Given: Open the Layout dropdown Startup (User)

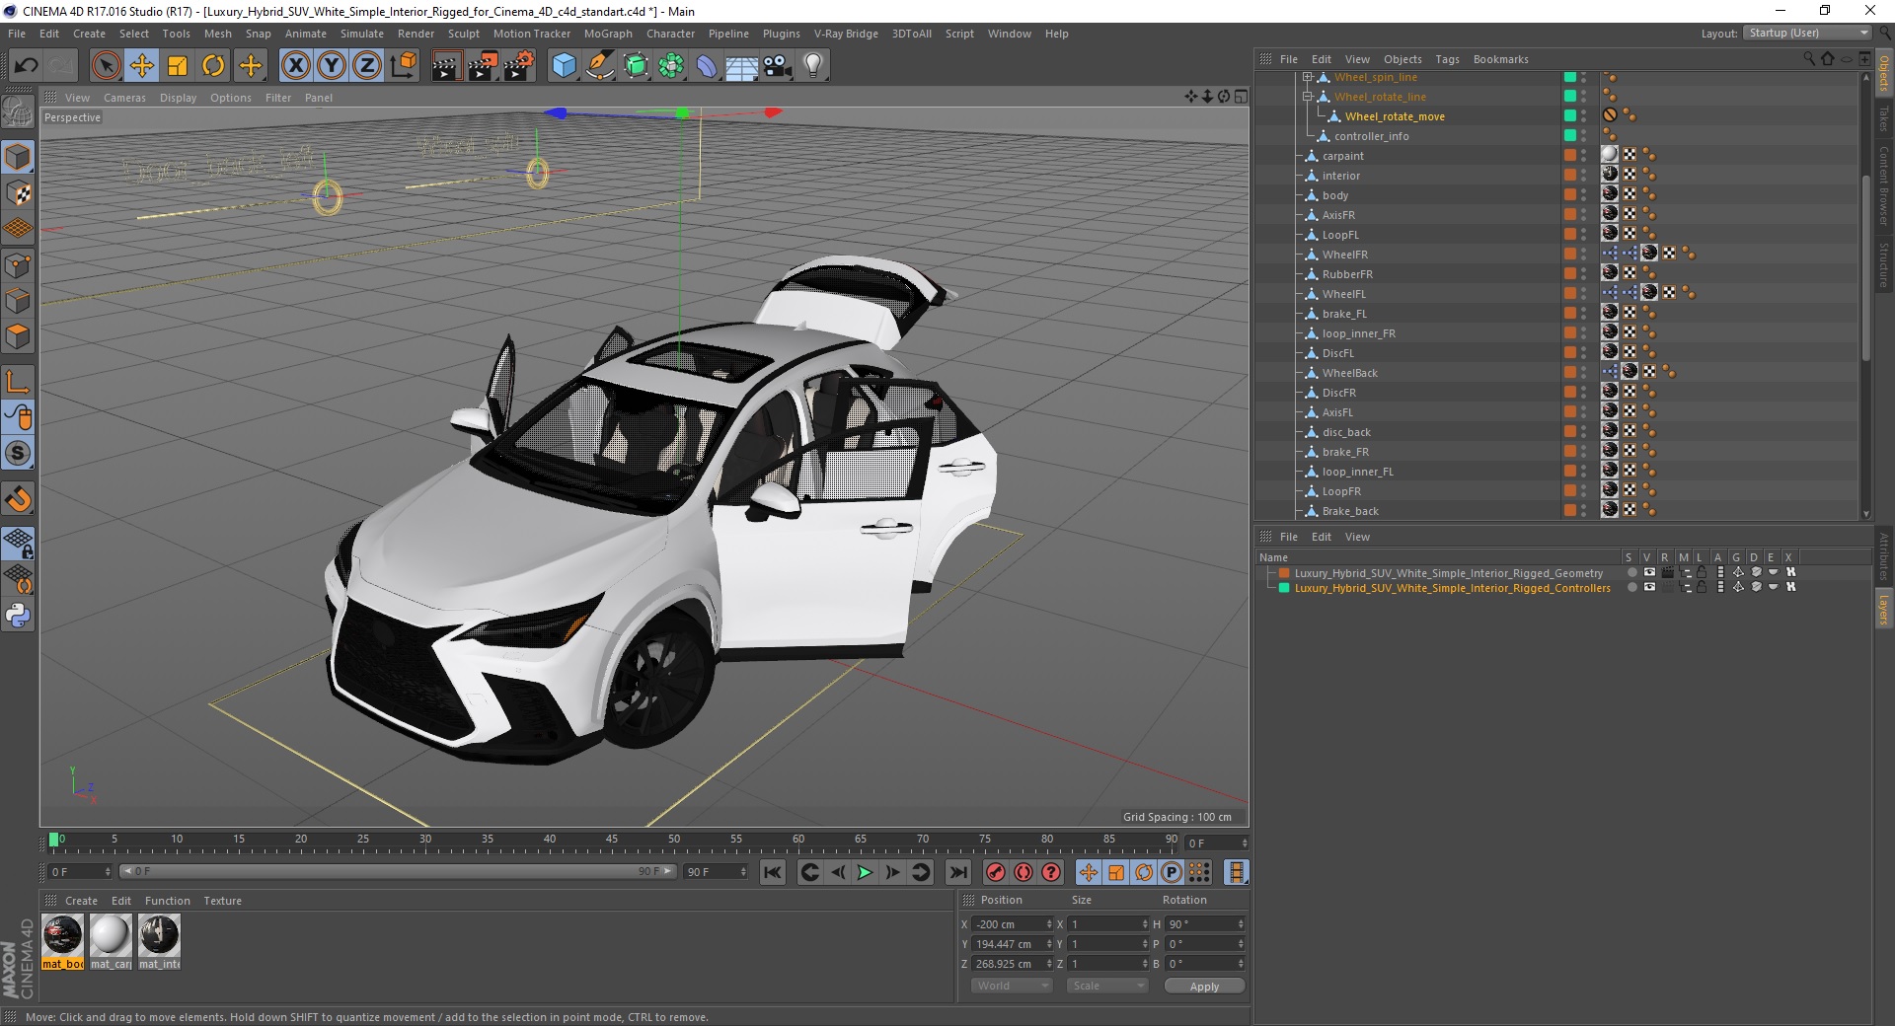Looking at the screenshot, I should [1806, 33].
